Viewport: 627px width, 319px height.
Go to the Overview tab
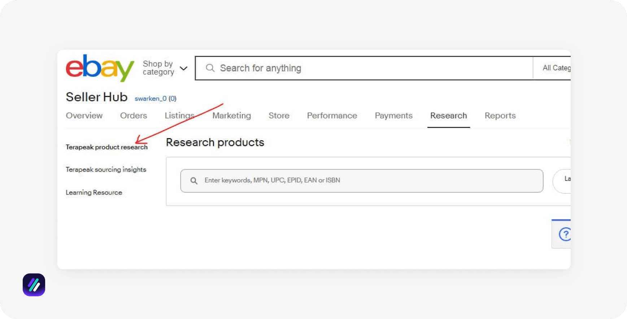(x=84, y=115)
